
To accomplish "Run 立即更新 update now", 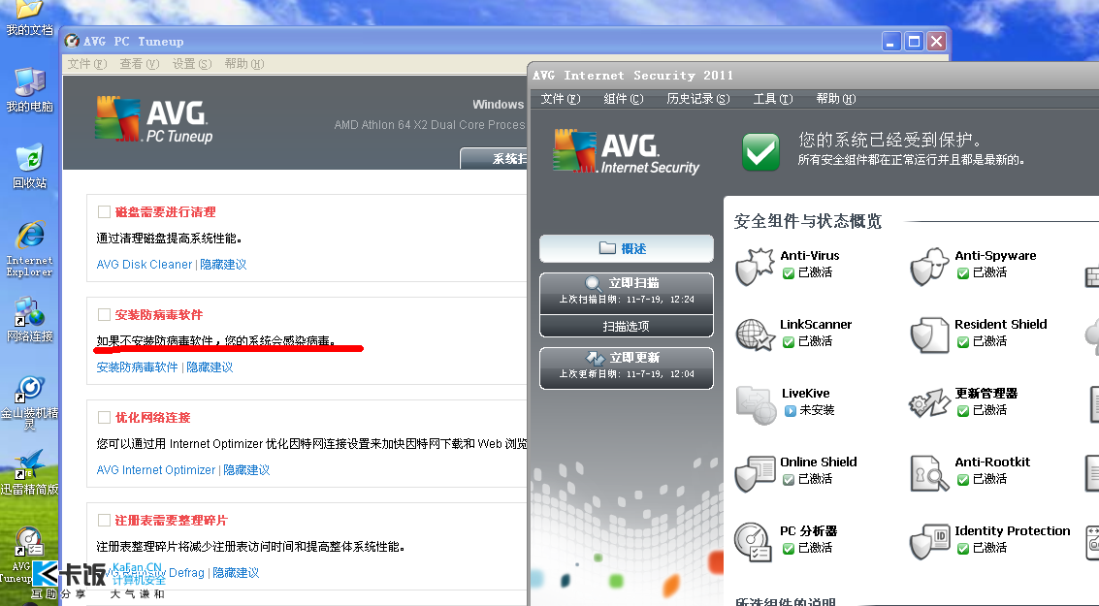I will [x=627, y=367].
